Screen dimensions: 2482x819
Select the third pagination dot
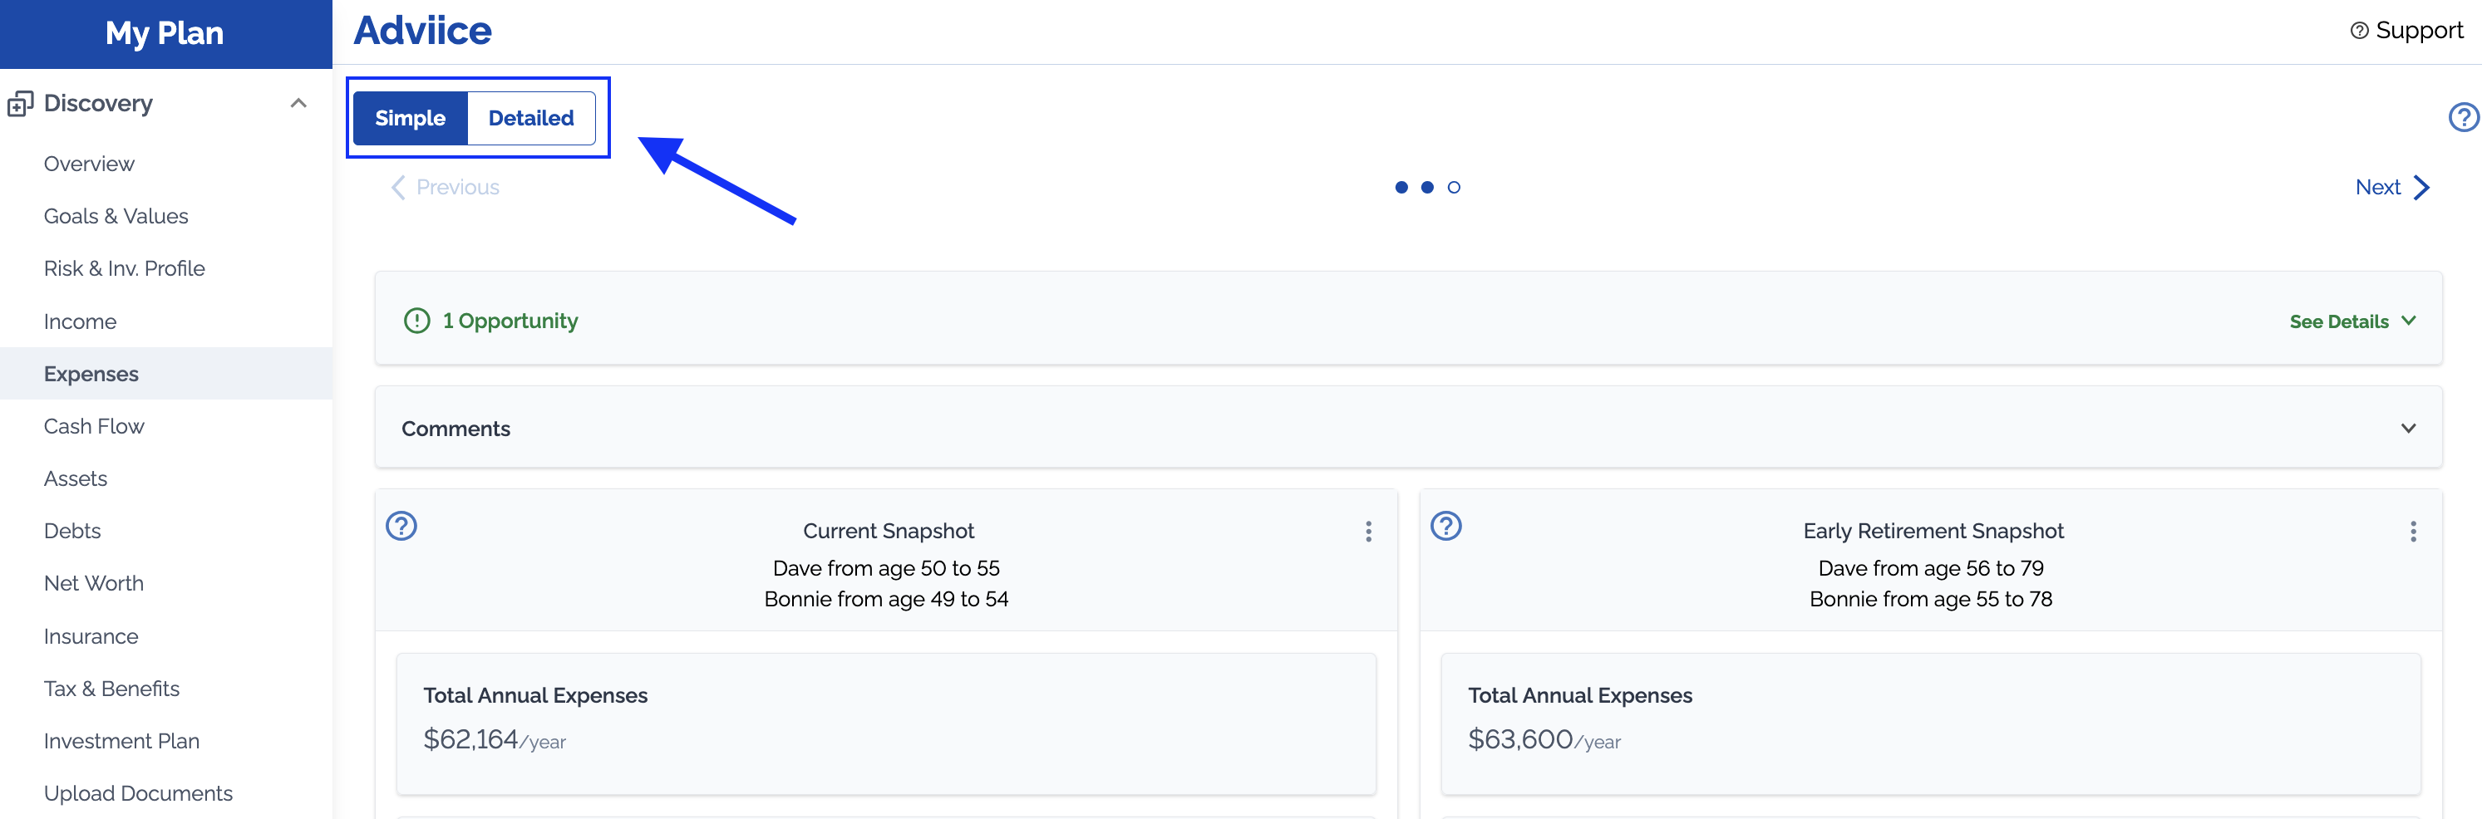1453,188
